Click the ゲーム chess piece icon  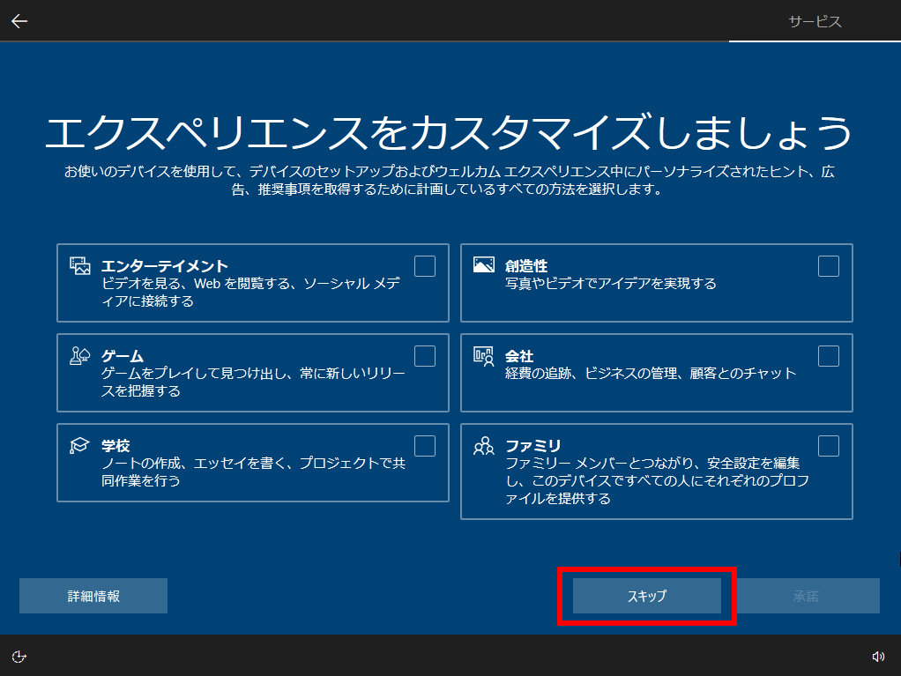[80, 355]
